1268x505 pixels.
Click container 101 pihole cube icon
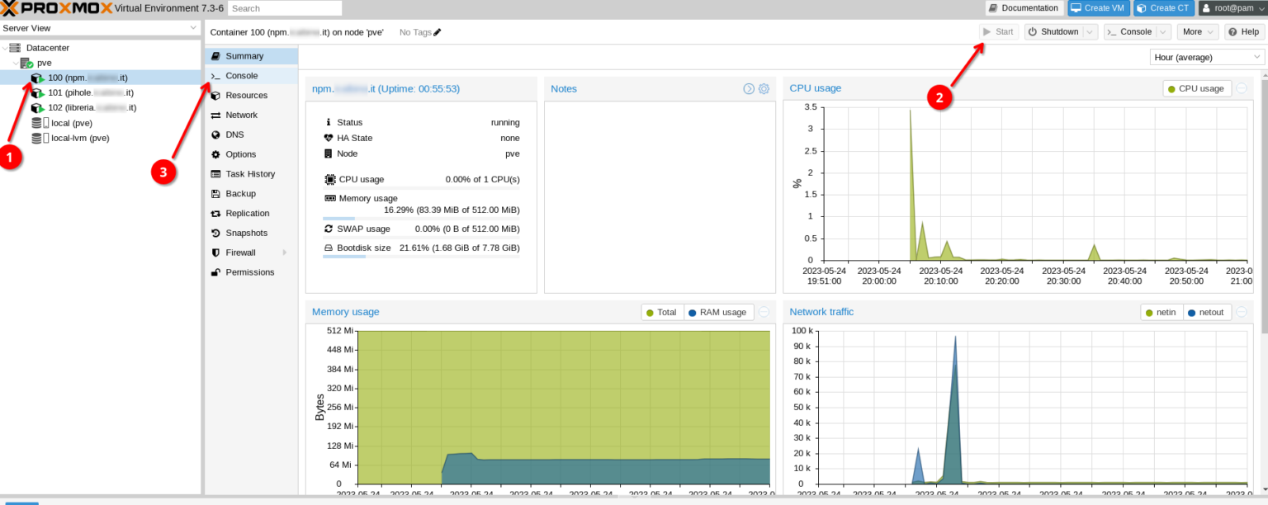pyautogui.click(x=37, y=92)
